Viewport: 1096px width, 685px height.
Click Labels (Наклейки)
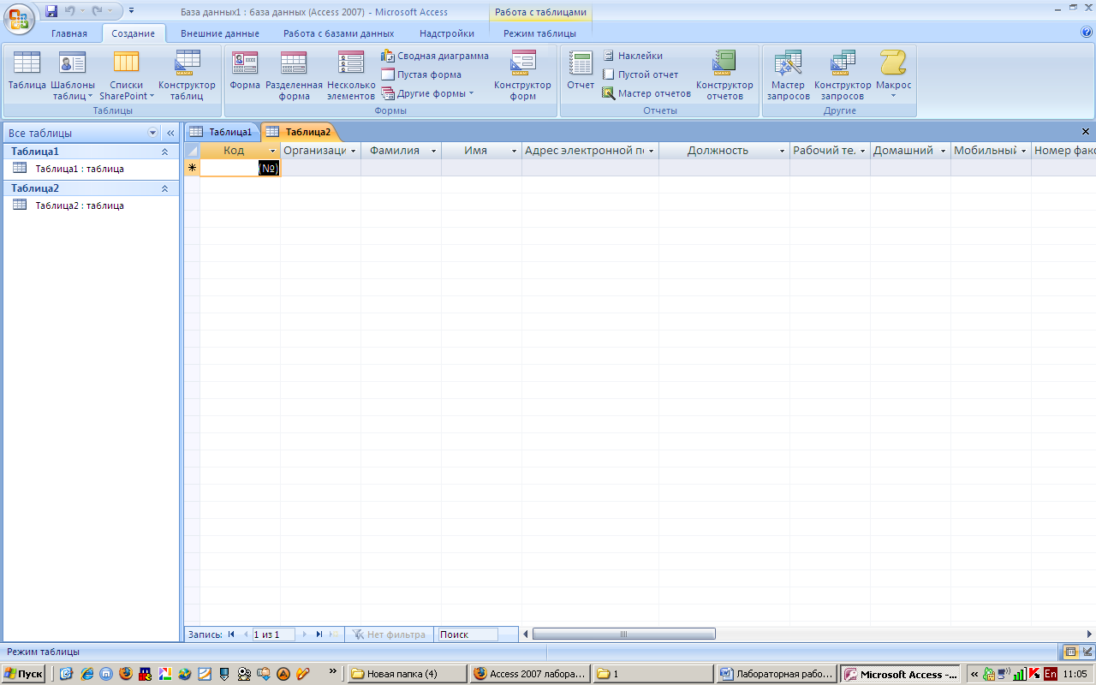click(632, 56)
